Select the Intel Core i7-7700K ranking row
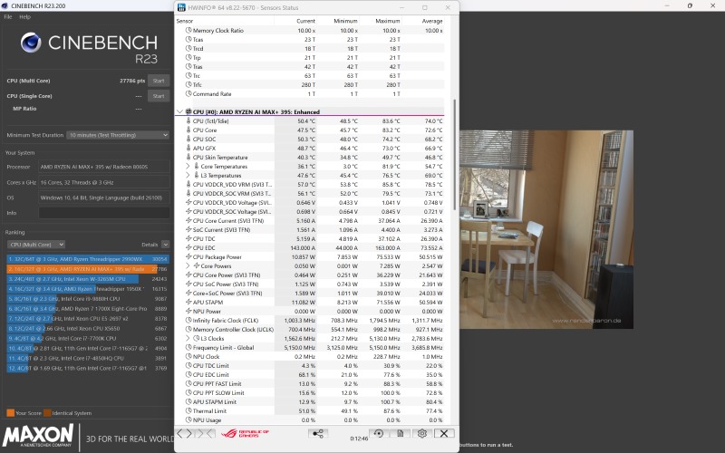The height and width of the screenshot is (453, 725). point(88,338)
